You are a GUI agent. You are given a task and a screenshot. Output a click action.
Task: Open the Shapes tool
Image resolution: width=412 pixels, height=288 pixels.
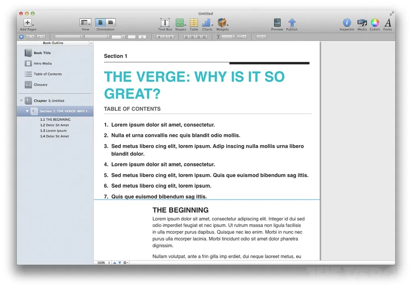point(180,23)
